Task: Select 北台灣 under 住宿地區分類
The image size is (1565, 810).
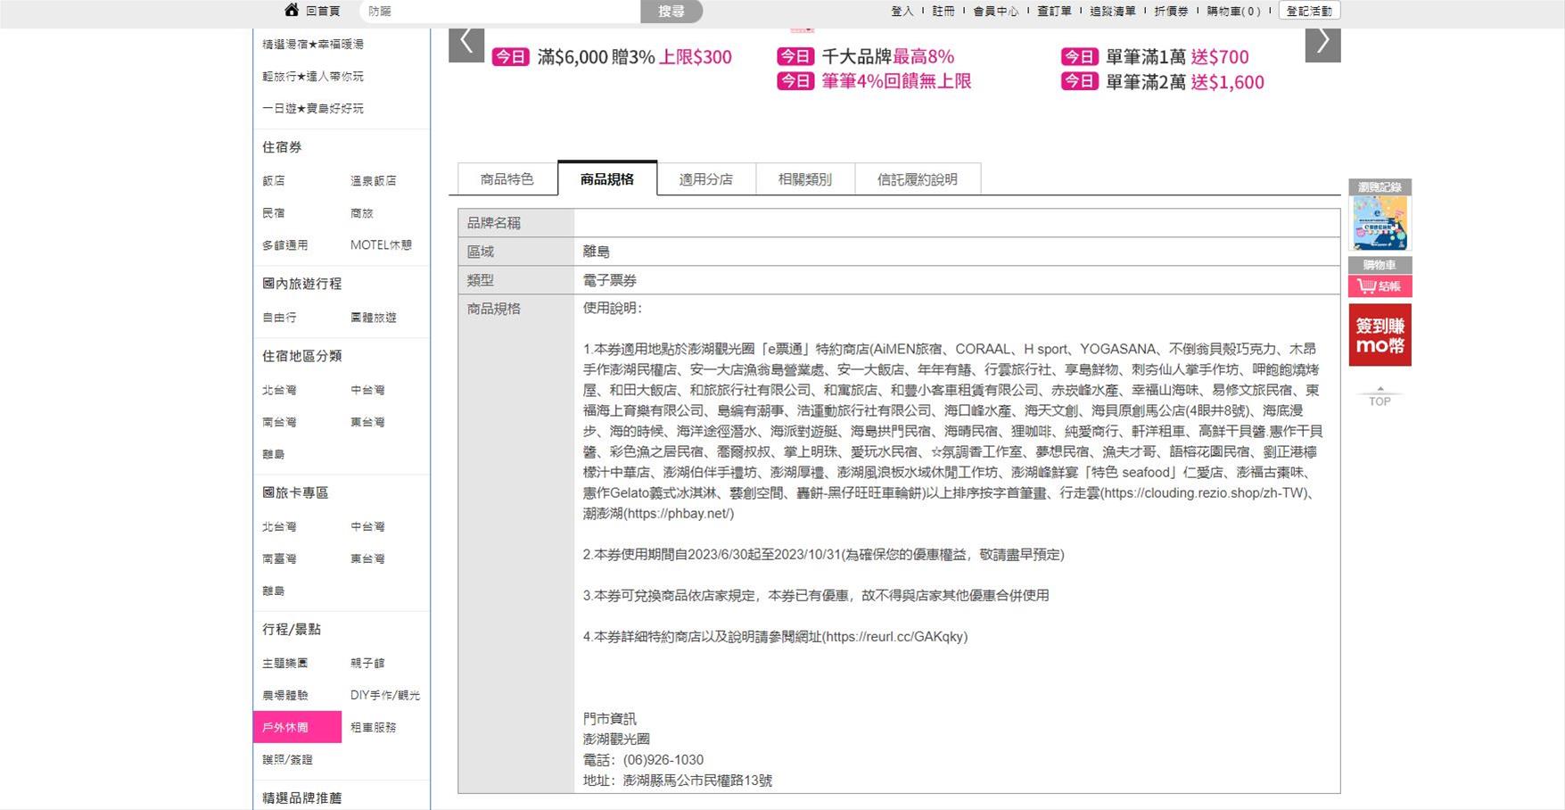Action: (279, 390)
